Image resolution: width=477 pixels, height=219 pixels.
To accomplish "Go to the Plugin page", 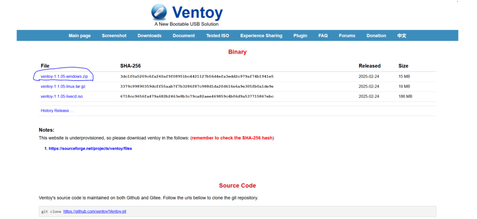I will (x=300, y=35).
